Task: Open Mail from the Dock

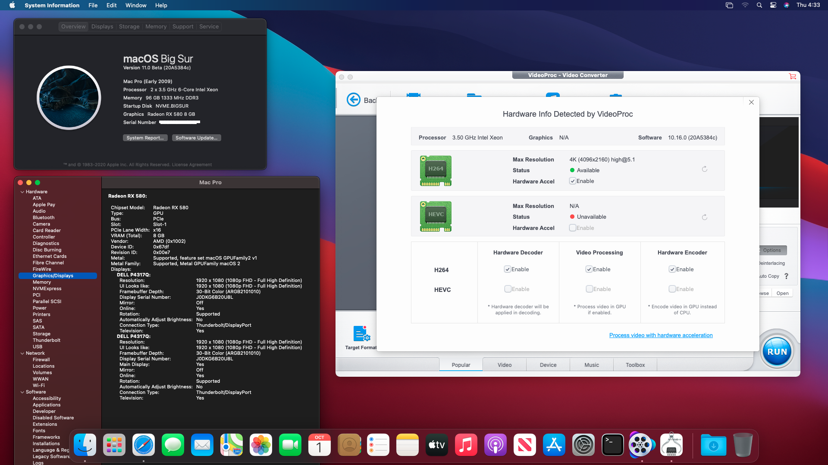Action: (x=202, y=445)
